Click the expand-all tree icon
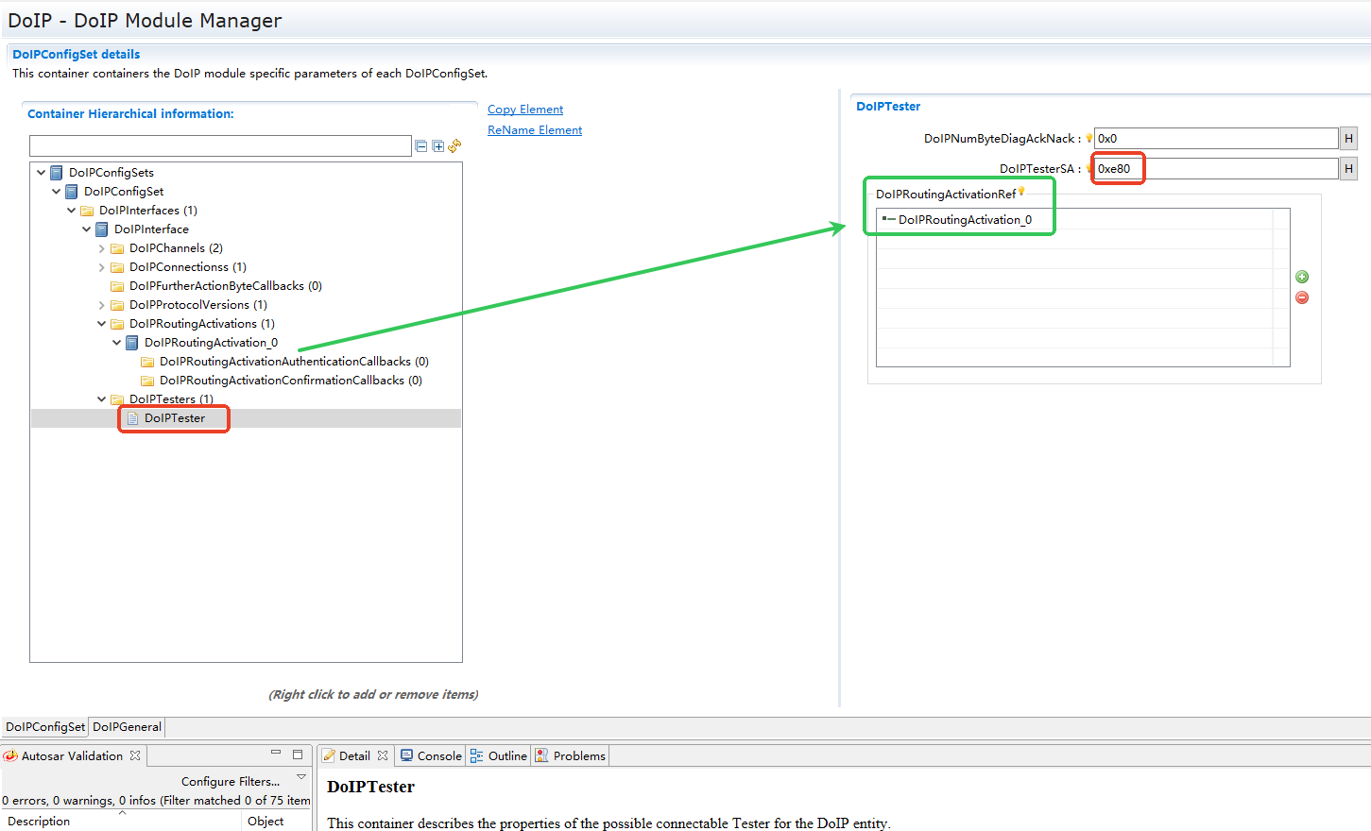The width and height of the screenshot is (1371, 831). coord(437,146)
